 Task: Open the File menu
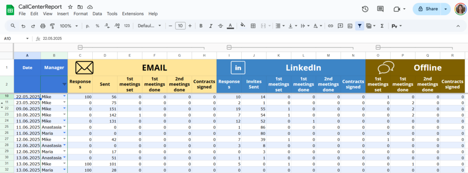(22, 14)
